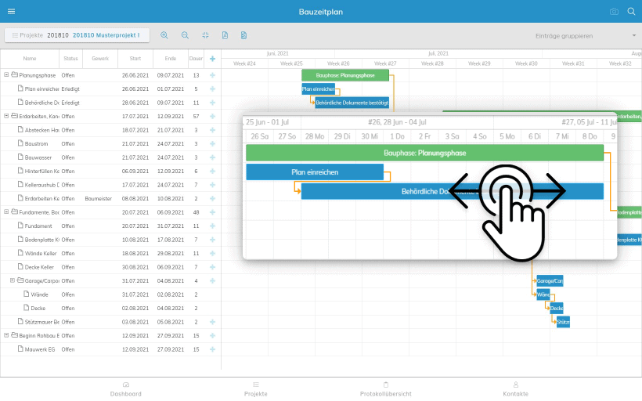Screen dimensions: 642x401
Task: Select the Baustrom task row
Action: (x=110, y=144)
